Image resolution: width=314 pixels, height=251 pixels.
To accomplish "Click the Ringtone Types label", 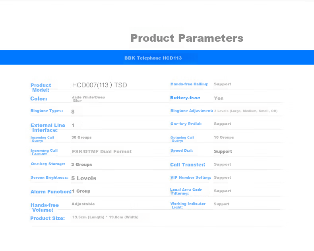I will click(47, 111).
